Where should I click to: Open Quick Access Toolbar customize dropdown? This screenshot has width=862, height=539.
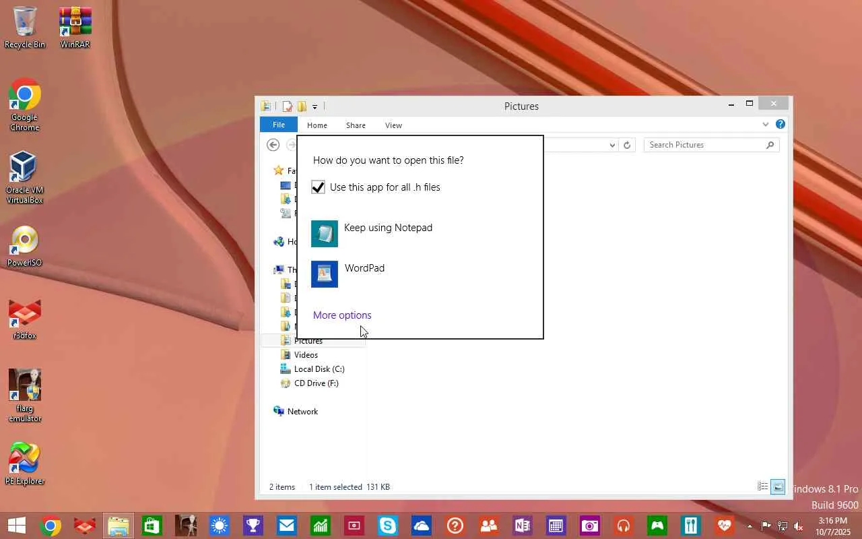click(314, 106)
